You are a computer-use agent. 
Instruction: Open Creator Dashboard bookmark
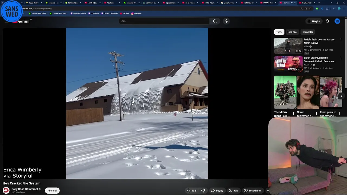(109, 14)
